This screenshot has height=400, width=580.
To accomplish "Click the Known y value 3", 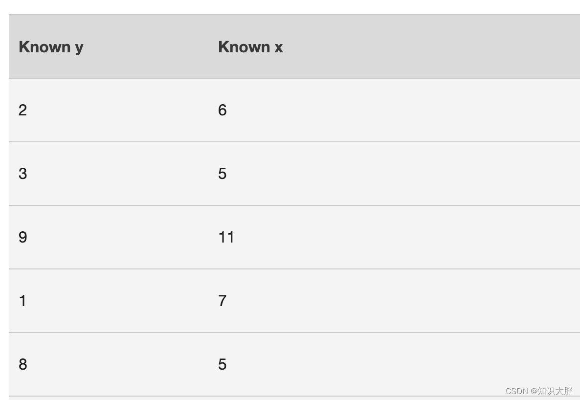I will [x=22, y=174].
